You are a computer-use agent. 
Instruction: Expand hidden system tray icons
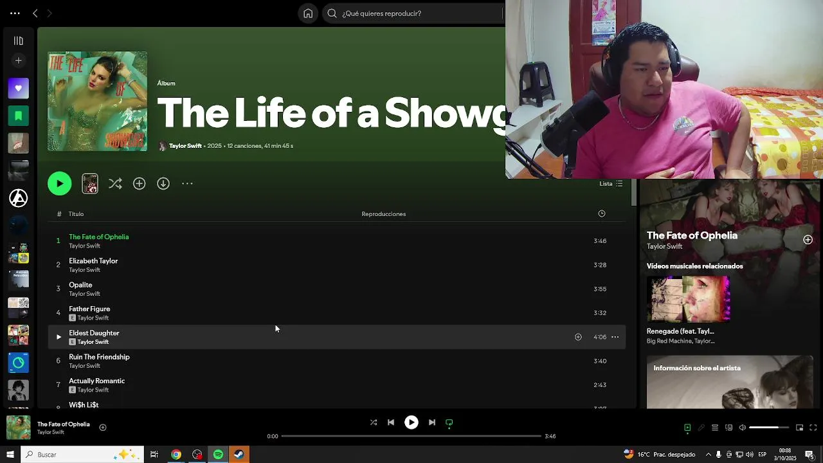pyautogui.click(x=707, y=455)
